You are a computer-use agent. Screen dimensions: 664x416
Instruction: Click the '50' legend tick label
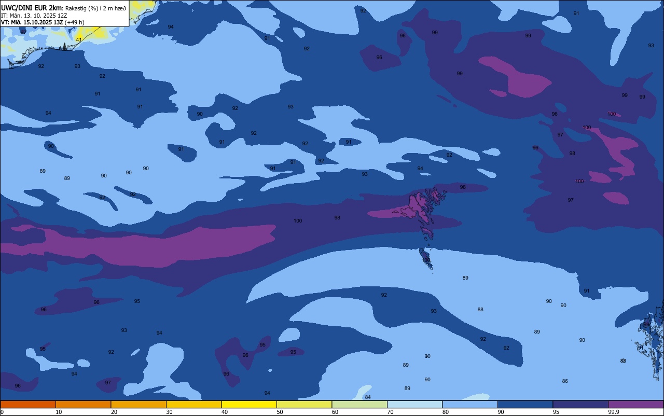click(280, 412)
